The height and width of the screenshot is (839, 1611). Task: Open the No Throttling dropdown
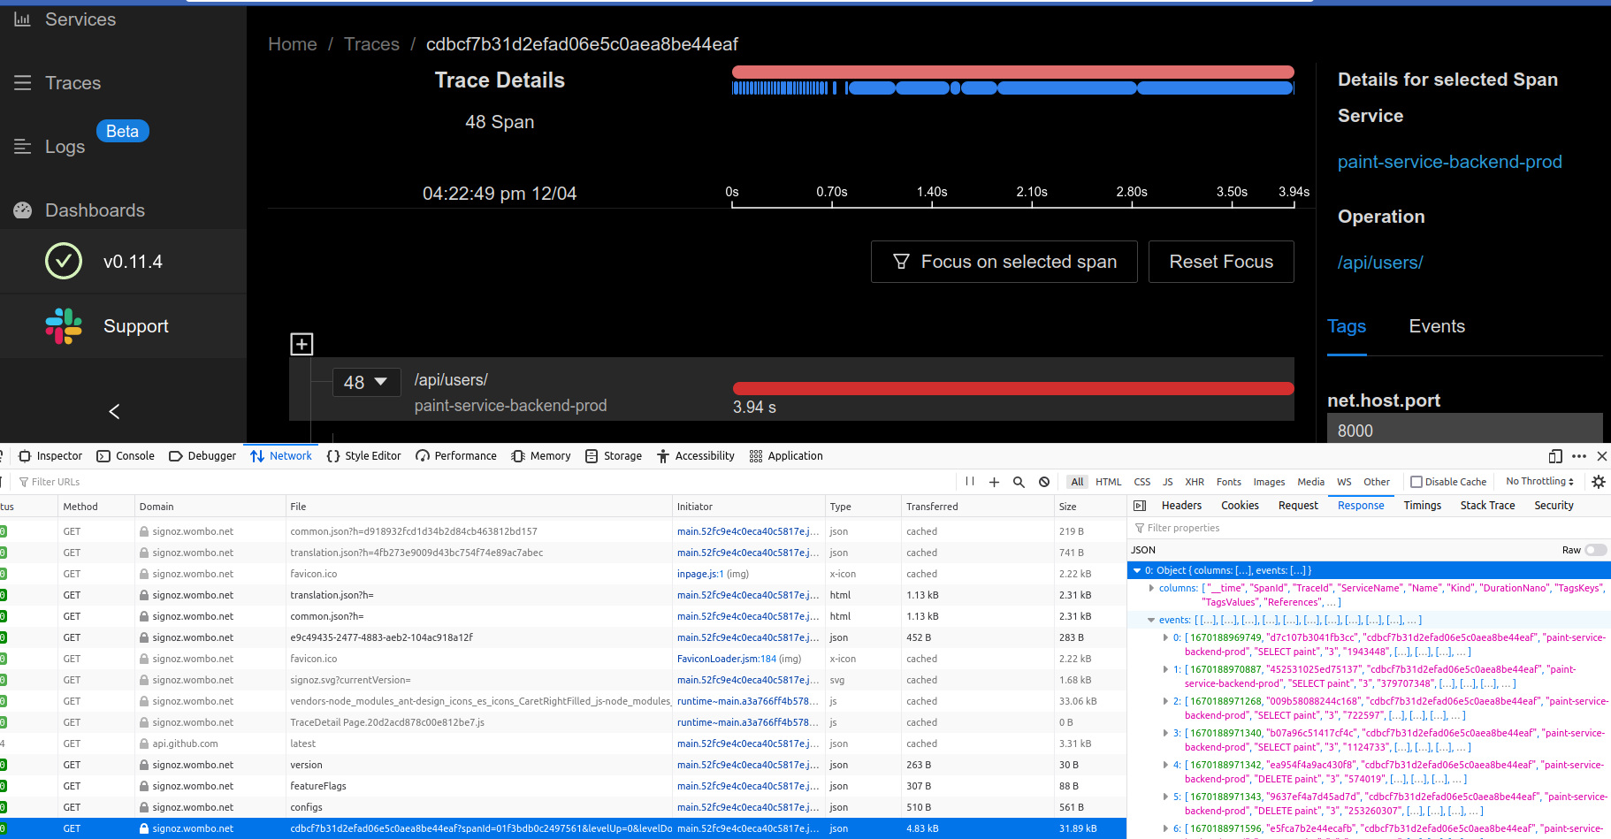point(1538,481)
